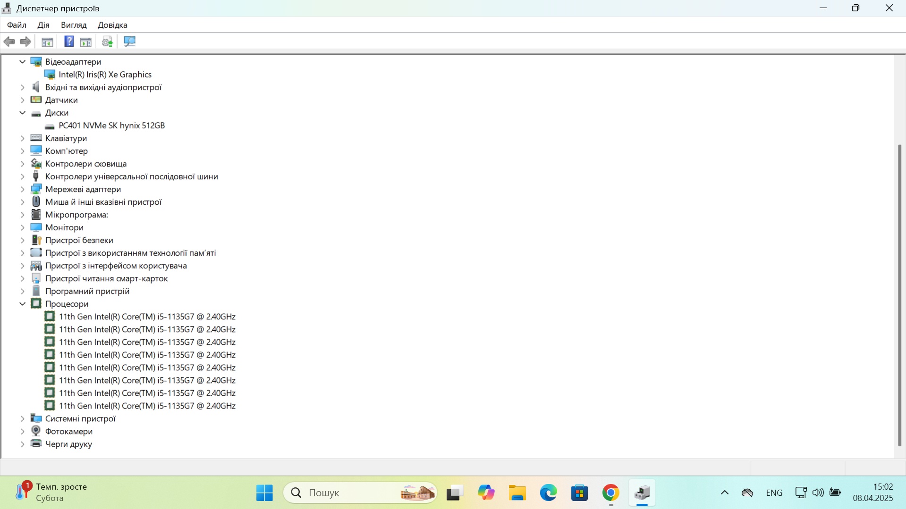906x509 pixels.
Task: Click the action pane toolbar icon
Action: (85, 42)
